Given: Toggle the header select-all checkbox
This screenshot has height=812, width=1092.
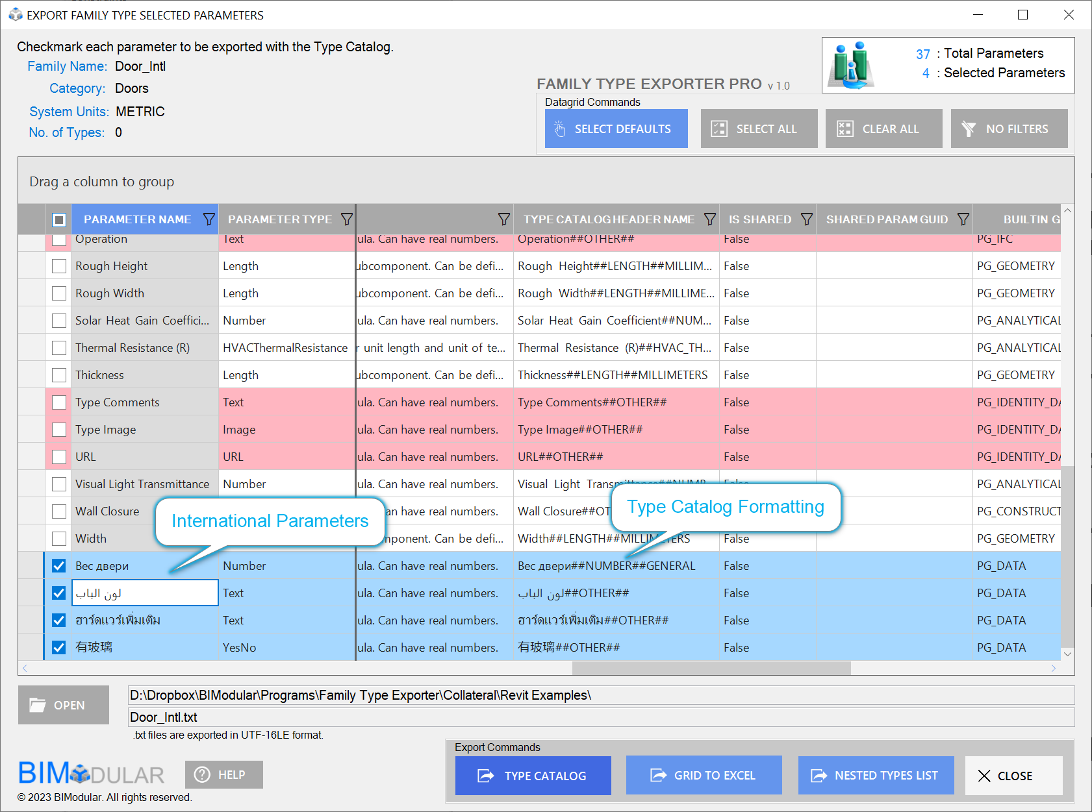Looking at the screenshot, I should coord(59,219).
